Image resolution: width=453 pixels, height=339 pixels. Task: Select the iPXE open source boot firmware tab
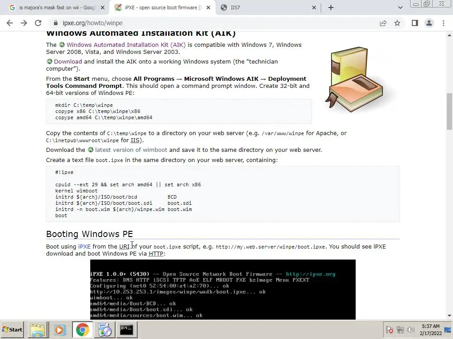click(x=162, y=8)
